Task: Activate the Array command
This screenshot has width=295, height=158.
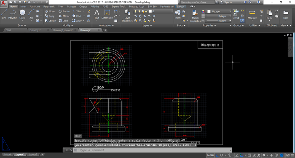Action: (77, 21)
